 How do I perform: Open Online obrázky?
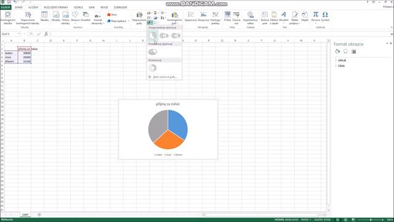65,18
